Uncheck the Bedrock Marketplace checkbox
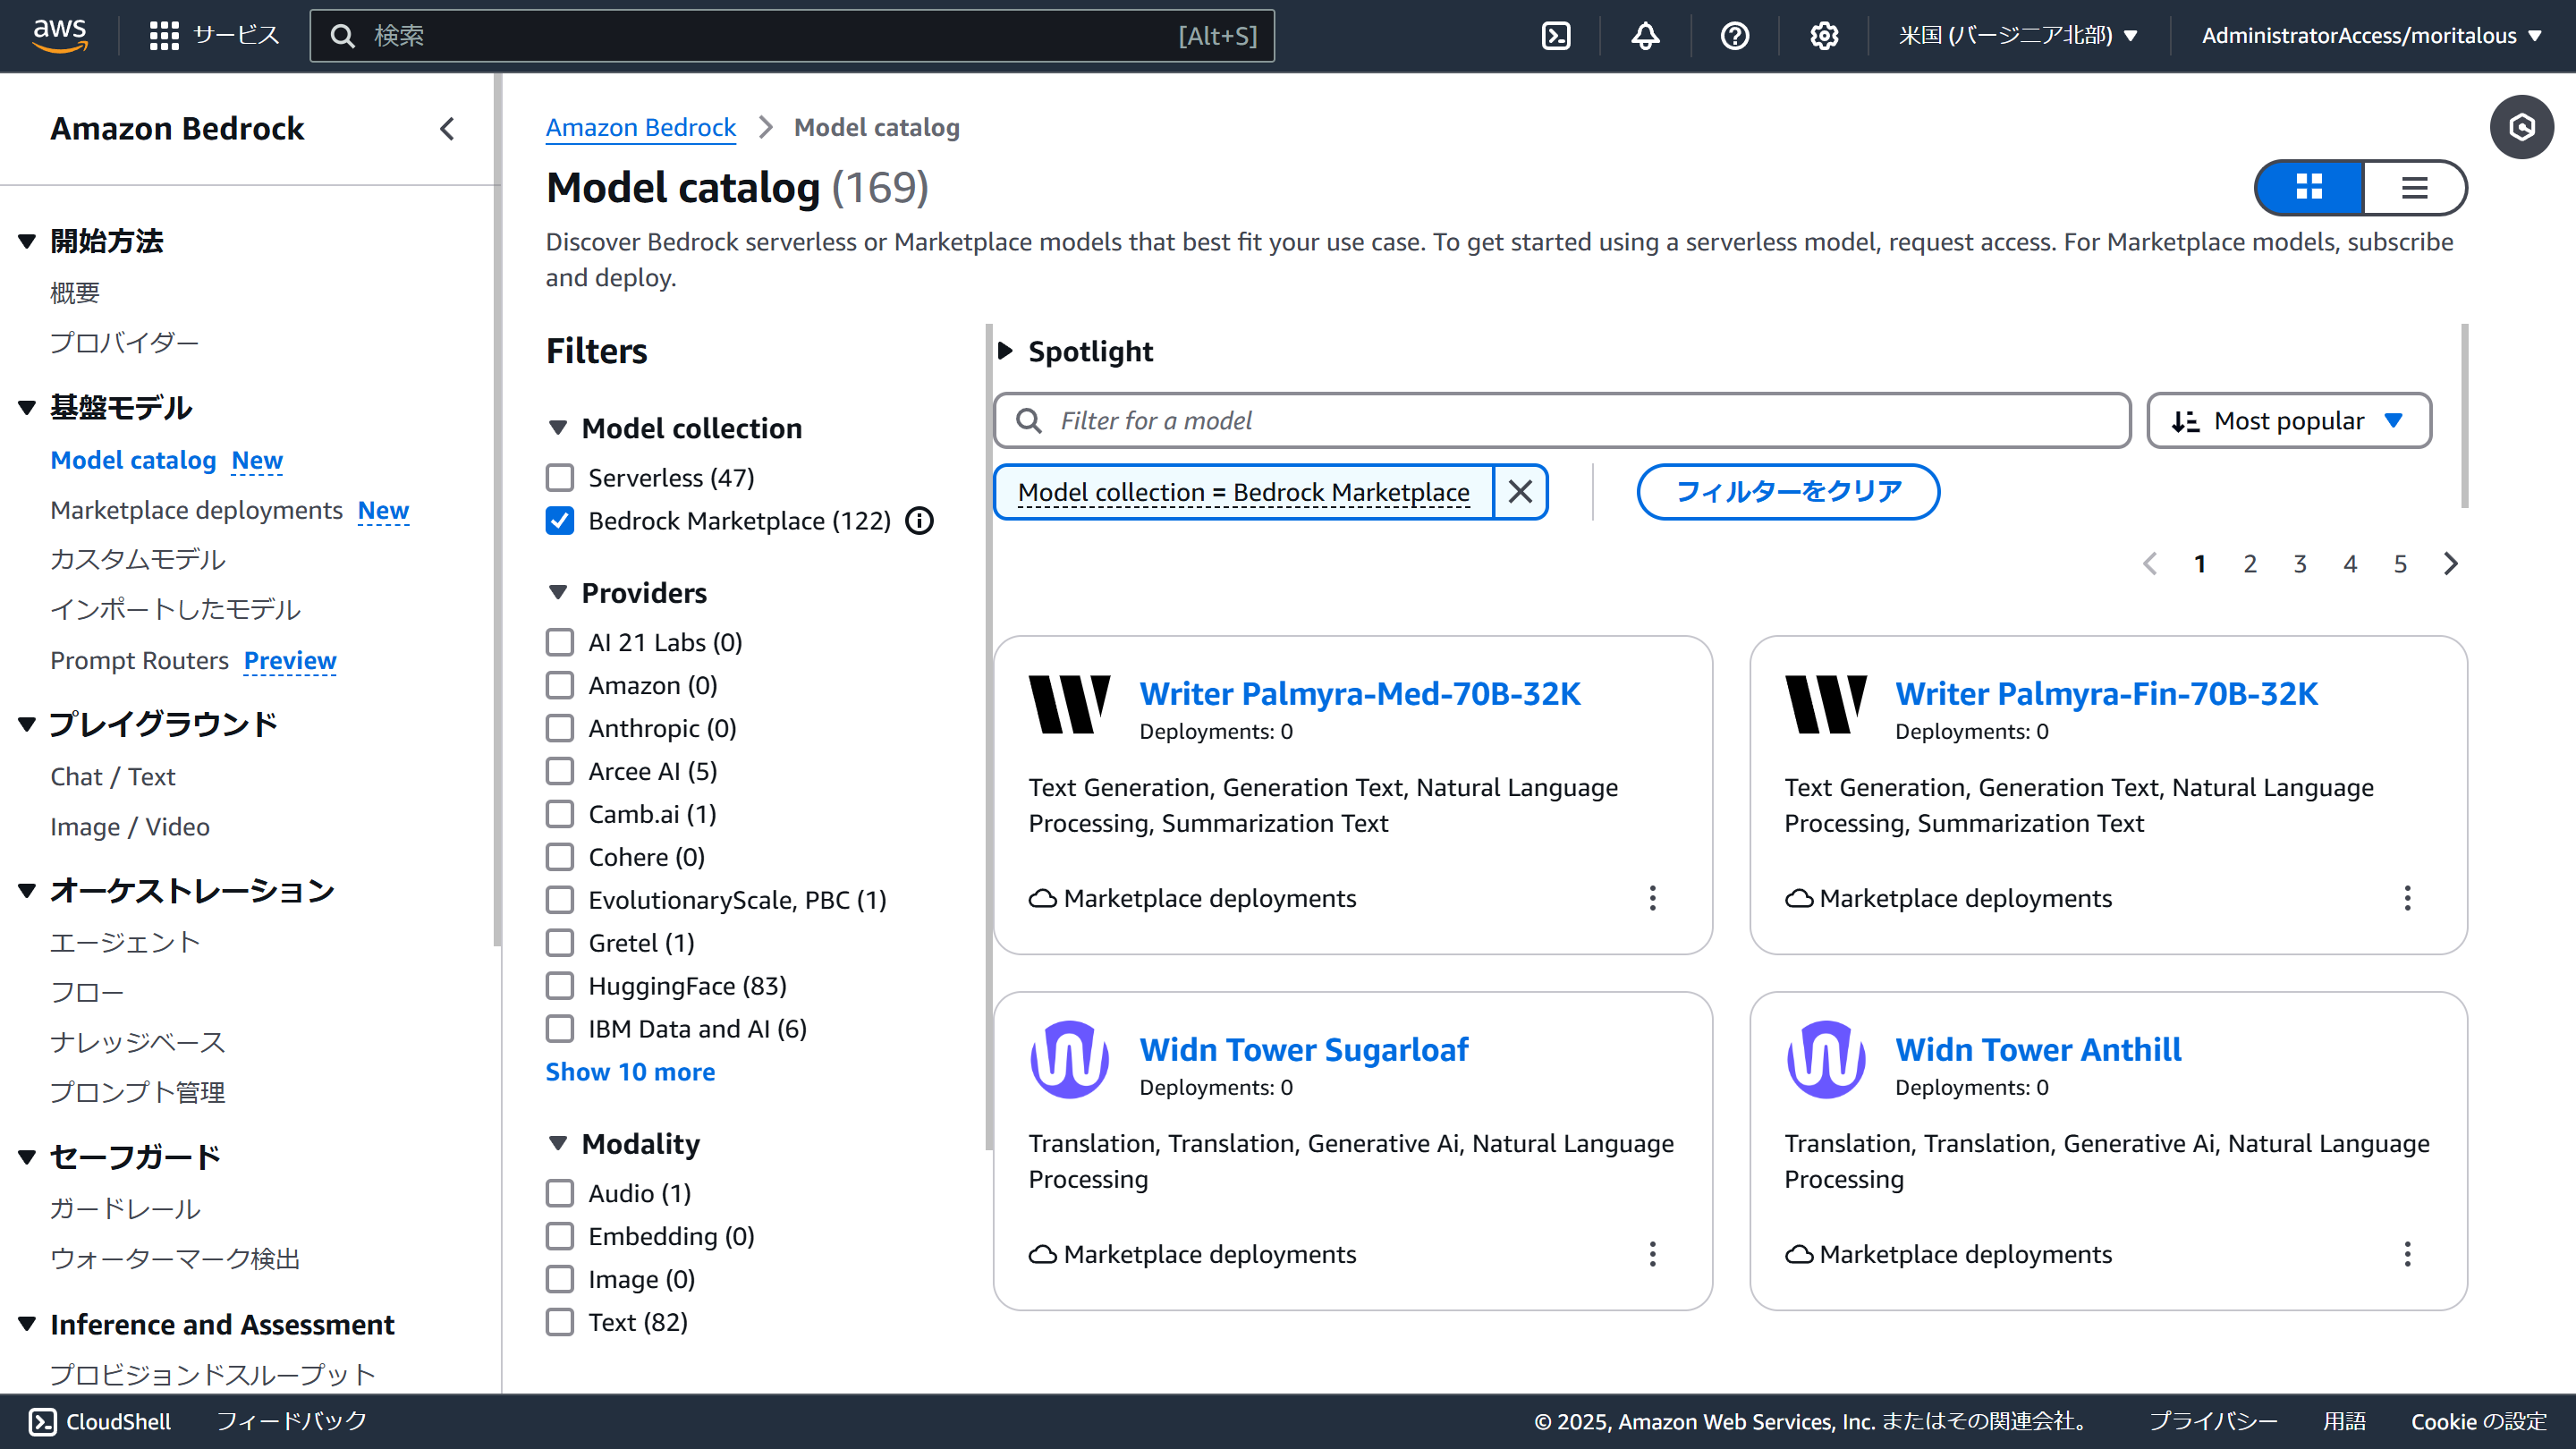This screenshot has width=2576, height=1449. [x=560, y=521]
